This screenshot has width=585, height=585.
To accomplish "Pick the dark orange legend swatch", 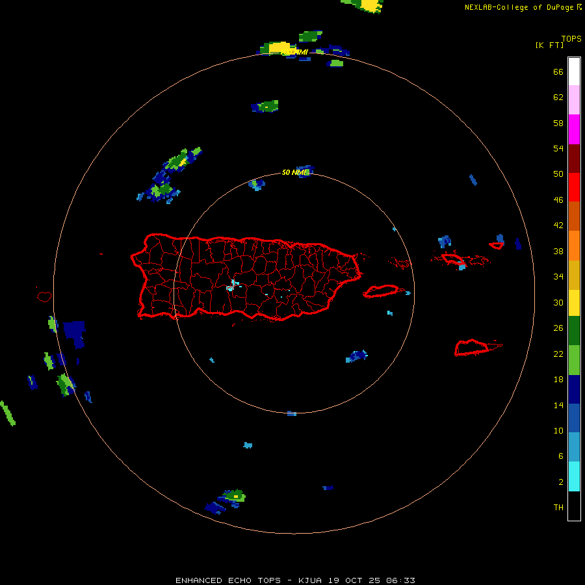I will pos(574,216).
